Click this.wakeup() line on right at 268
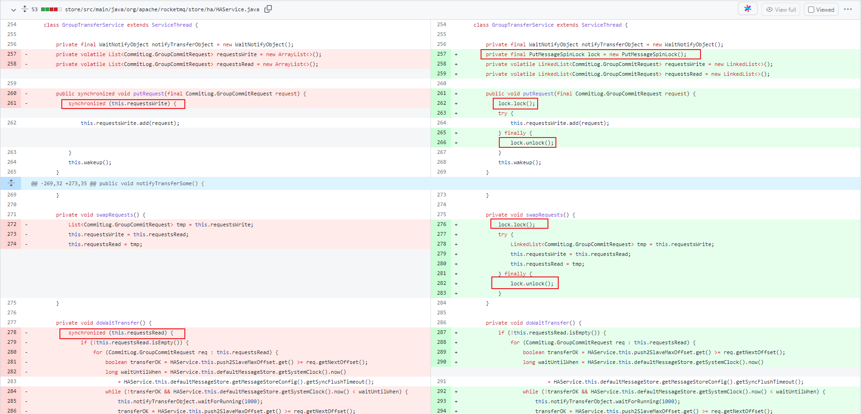The width and height of the screenshot is (861, 414). coord(519,162)
